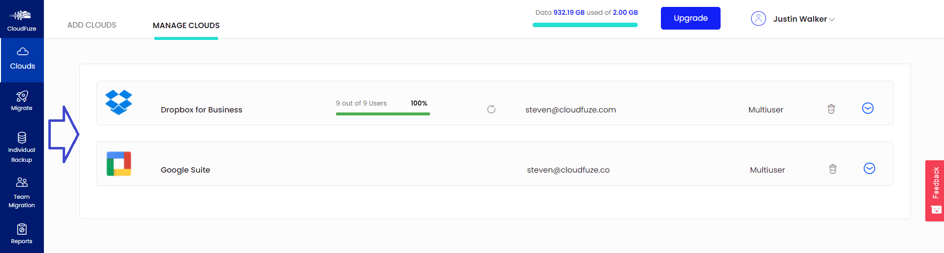Open the Clouds sidebar section
The image size is (944, 253).
point(22,60)
